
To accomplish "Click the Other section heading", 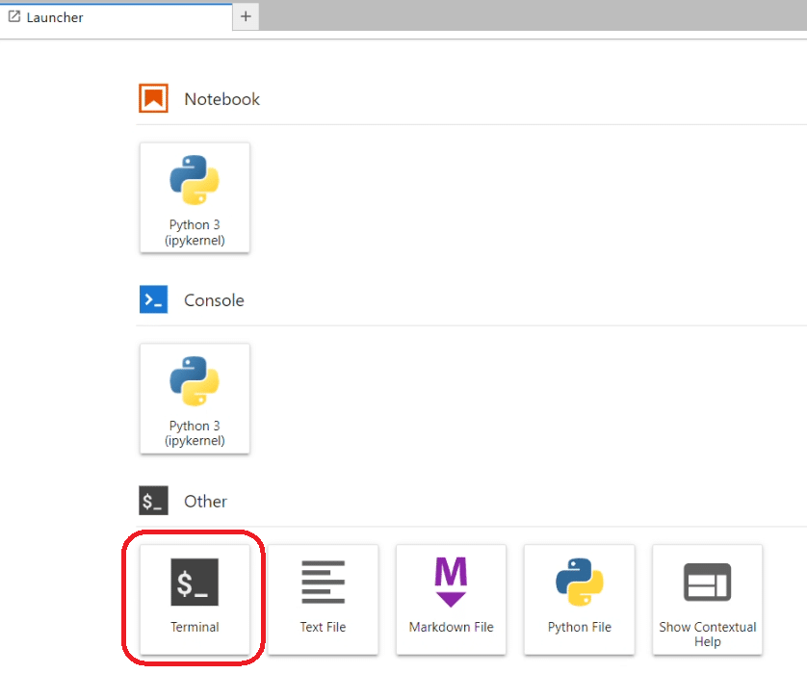I will tap(205, 501).
